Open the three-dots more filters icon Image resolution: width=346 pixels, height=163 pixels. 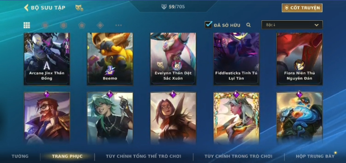118,25
